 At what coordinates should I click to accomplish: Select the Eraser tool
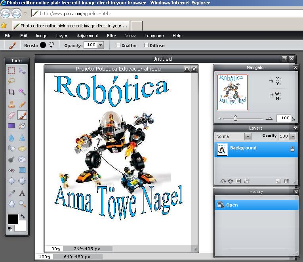[11, 115]
